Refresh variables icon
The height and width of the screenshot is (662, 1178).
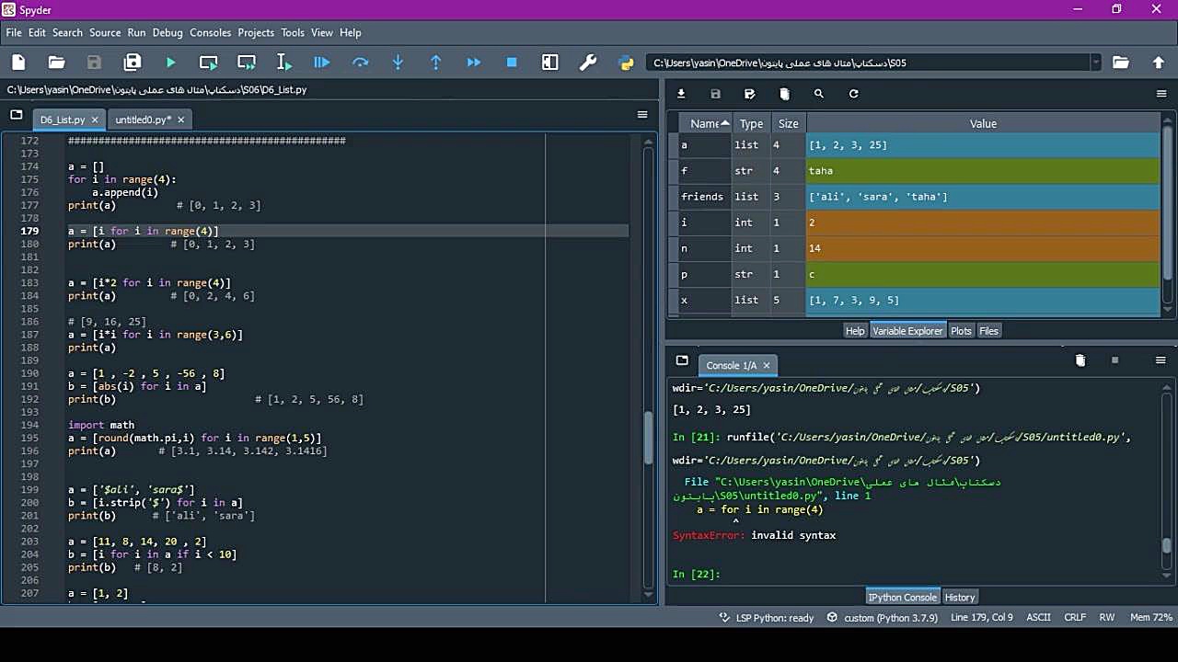pos(854,94)
